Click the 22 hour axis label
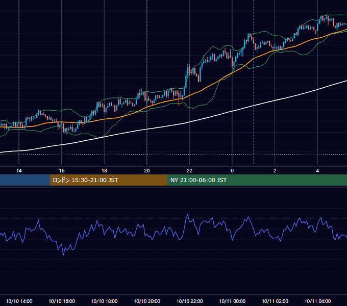 (189, 171)
